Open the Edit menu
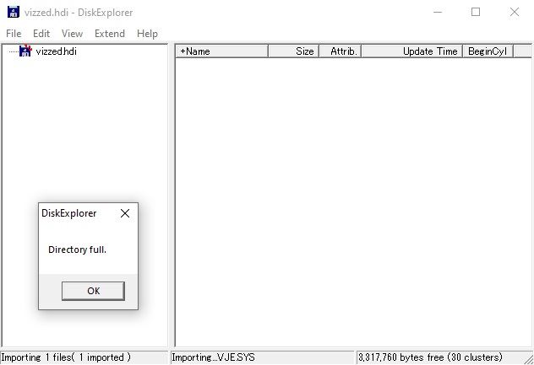The image size is (534, 365). tap(41, 34)
